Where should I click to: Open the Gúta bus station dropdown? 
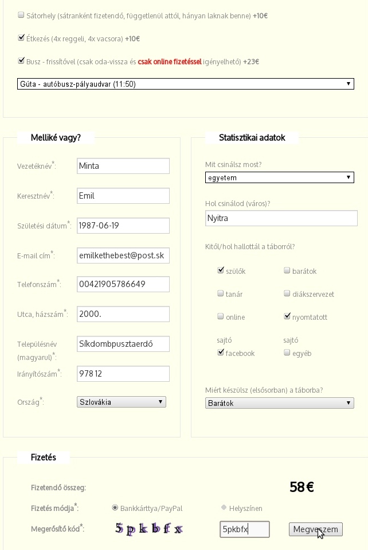185,84
